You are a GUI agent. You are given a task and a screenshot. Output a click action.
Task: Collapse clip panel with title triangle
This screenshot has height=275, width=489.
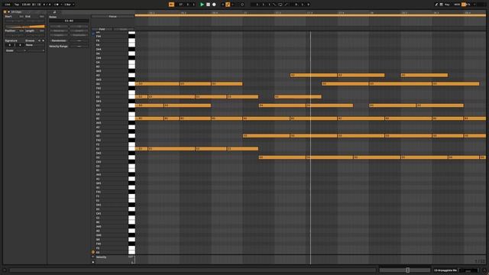[x=8, y=12]
